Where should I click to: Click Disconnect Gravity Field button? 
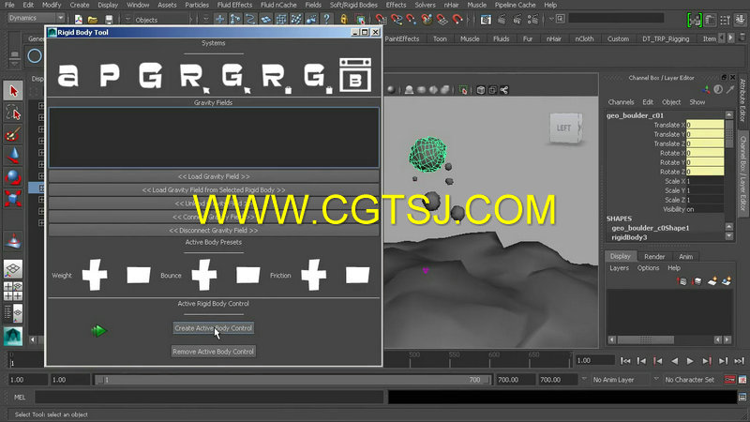(214, 230)
